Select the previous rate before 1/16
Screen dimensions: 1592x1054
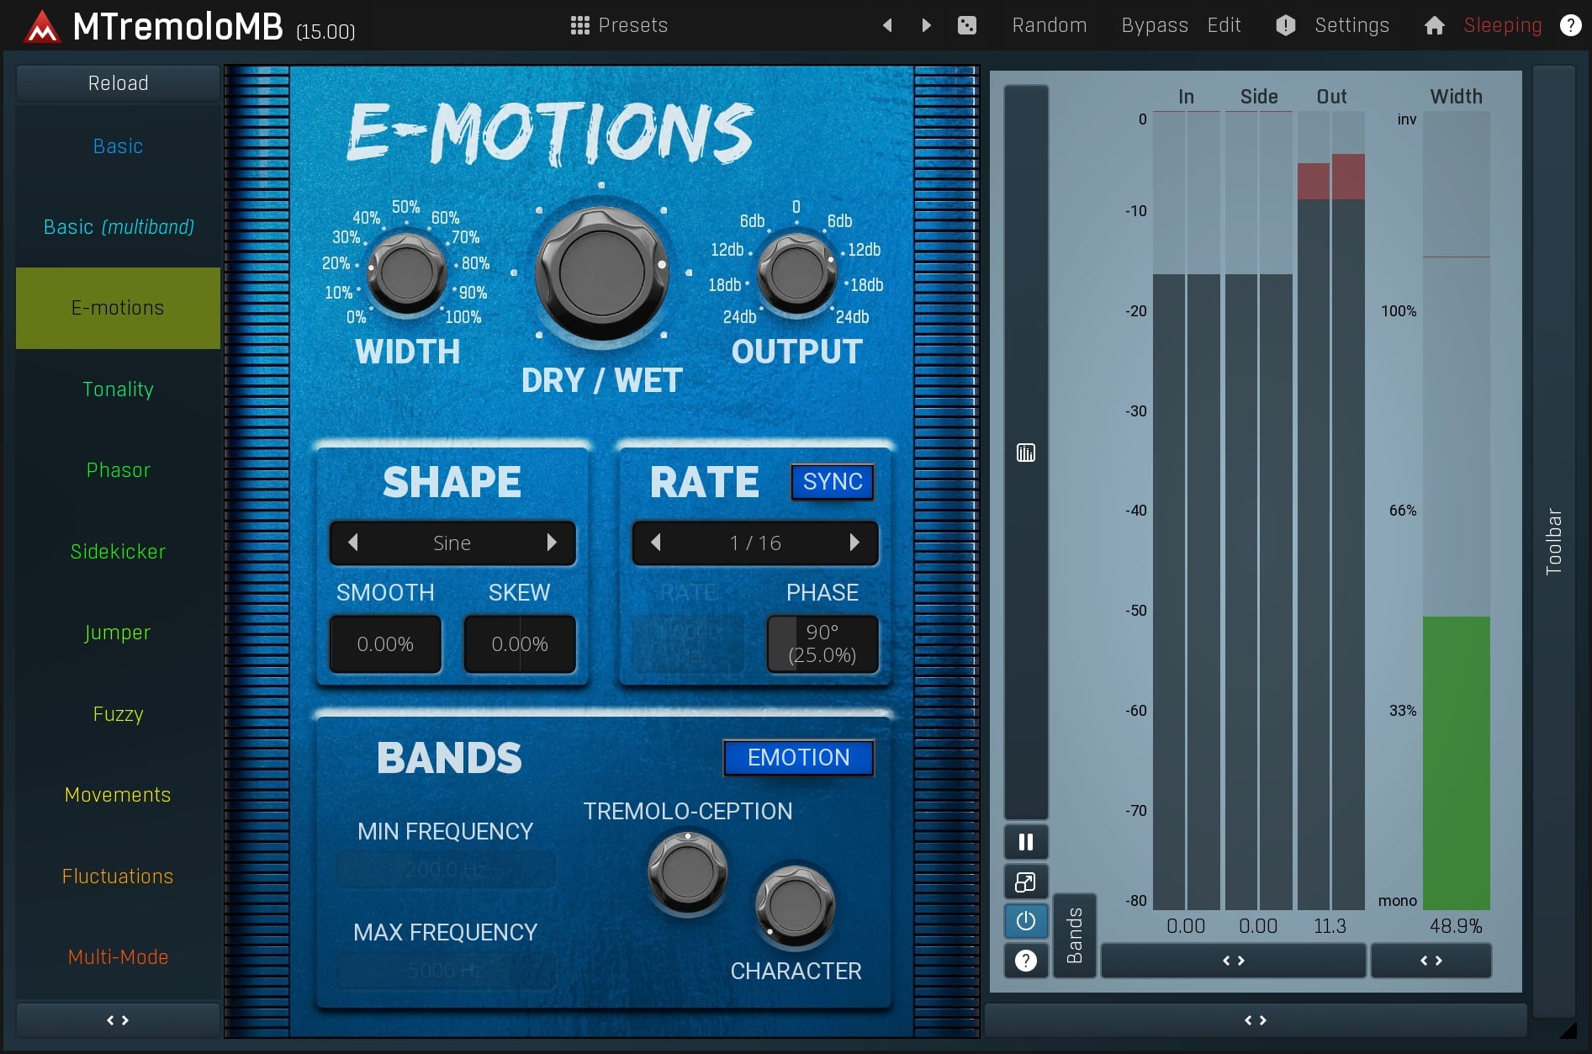click(656, 543)
